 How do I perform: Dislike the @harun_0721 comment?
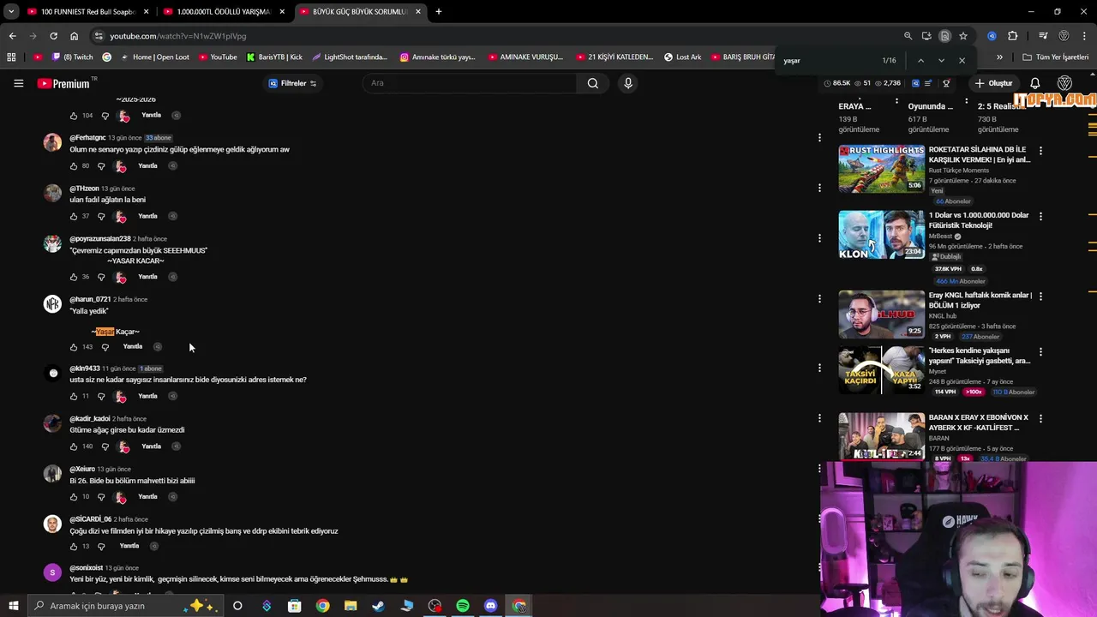(105, 347)
